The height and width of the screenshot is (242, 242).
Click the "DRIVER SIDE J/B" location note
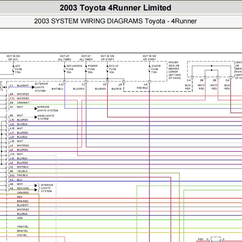click(174, 70)
